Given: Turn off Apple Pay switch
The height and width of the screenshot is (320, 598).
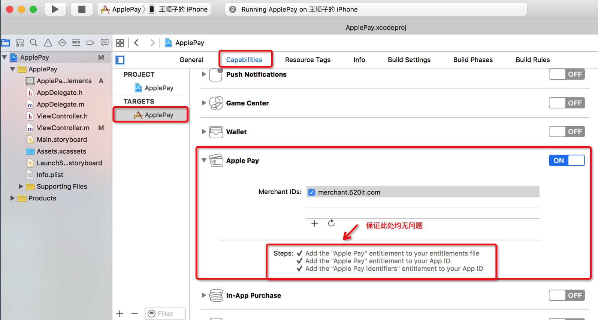Looking at the screenshot, I should click(x=567, y=160).
